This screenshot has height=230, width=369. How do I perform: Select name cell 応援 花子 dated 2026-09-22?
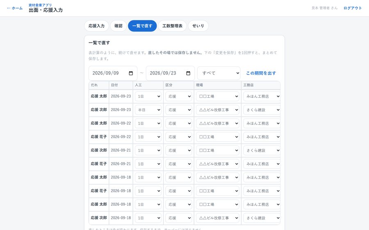[99, 137]
